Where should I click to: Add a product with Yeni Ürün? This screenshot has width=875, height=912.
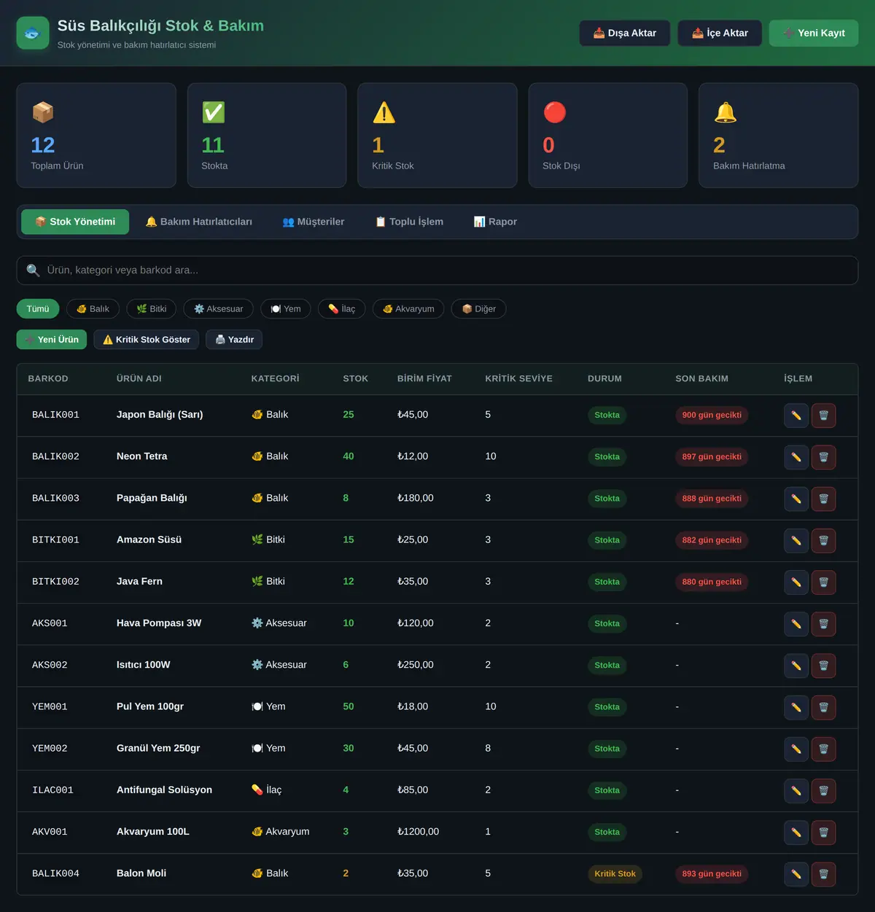pyautogui.click(x=52, y=340)
